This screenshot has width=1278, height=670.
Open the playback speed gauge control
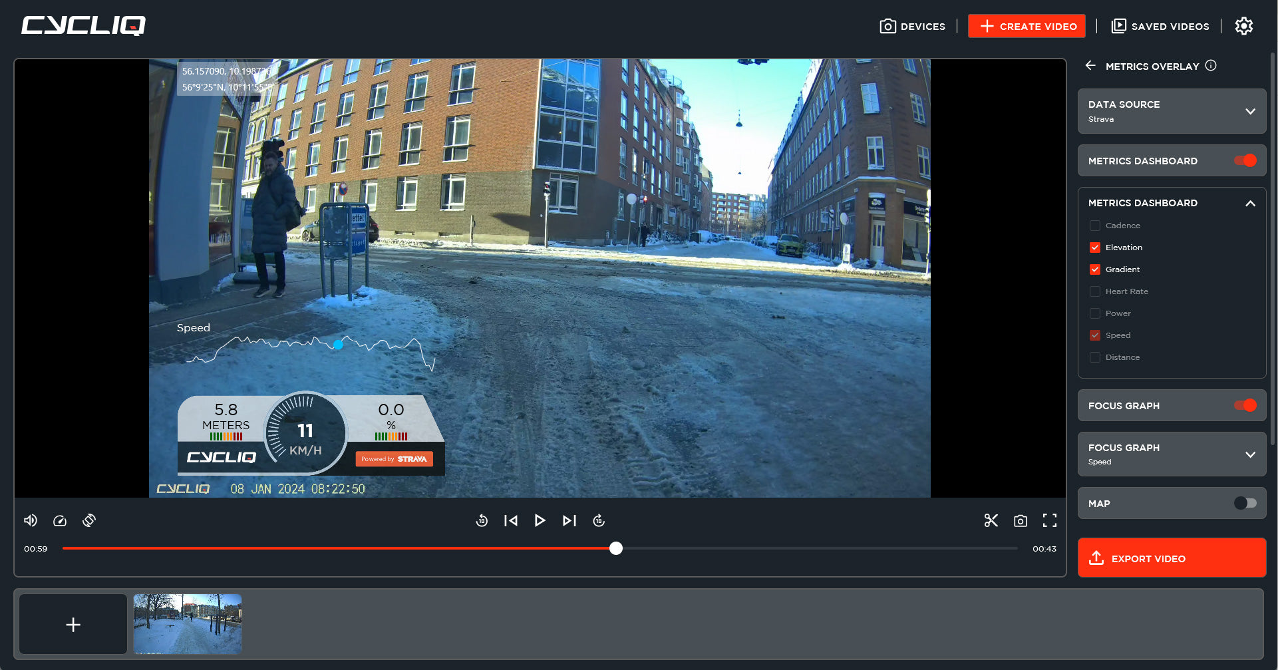click(60, 520)
